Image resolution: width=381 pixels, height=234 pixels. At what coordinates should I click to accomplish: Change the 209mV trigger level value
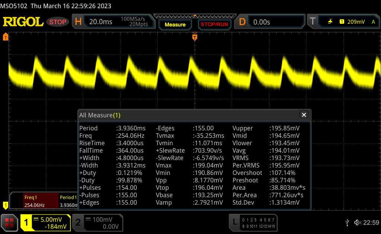[356, 22]
